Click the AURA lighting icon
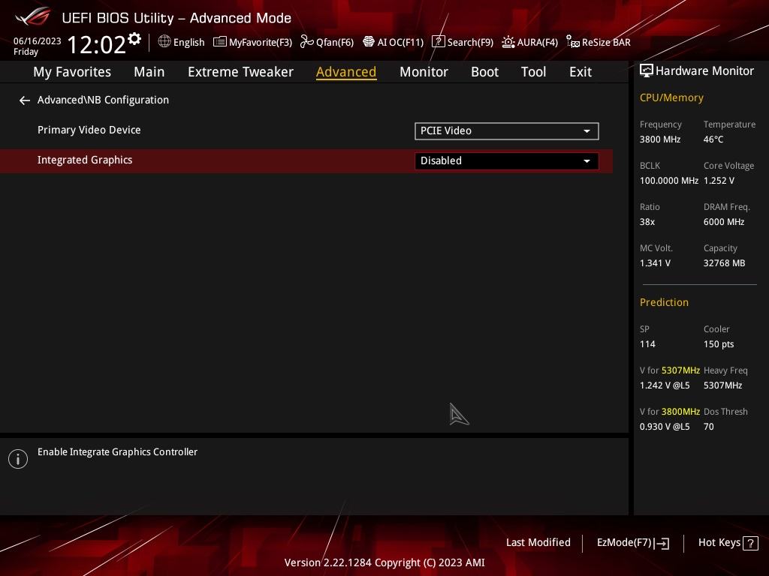 point(508,42)
